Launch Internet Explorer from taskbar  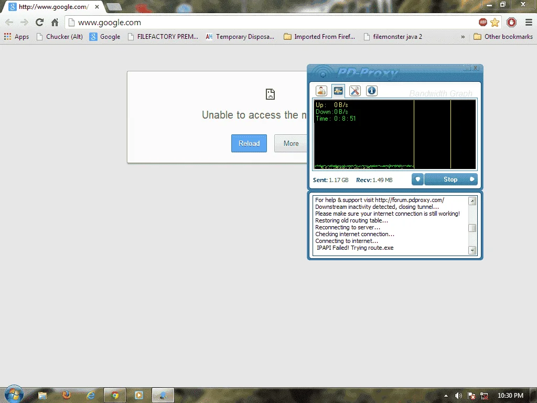(x=91, y=396)
